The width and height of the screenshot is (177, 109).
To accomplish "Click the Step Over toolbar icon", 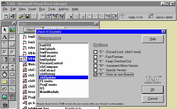I will (x=114, y=16).
